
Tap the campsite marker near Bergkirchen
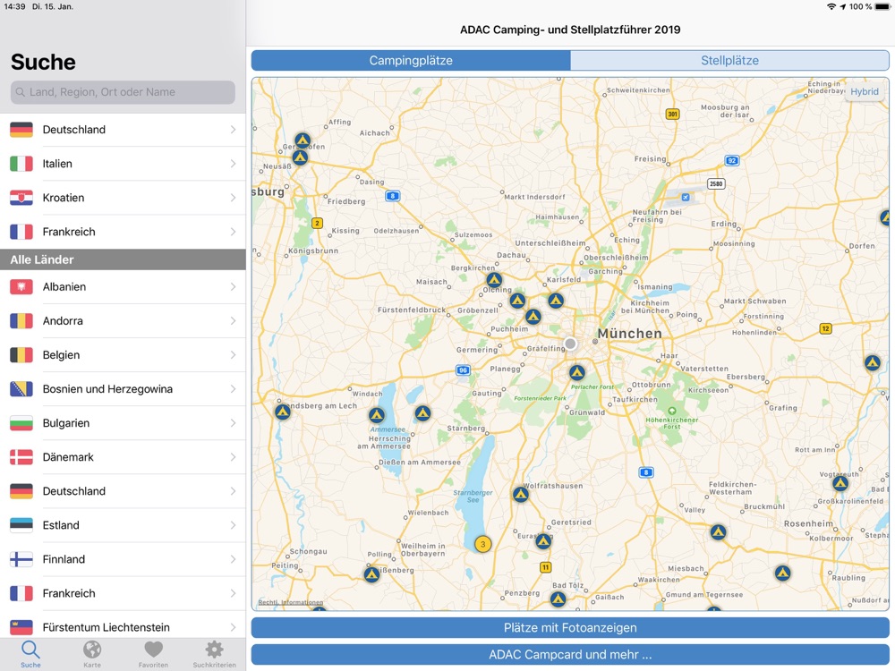[494, 279]
